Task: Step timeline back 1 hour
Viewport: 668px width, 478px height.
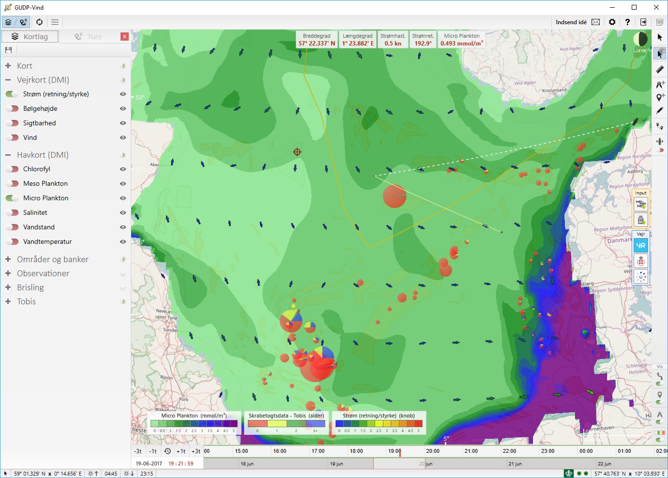Action: pos(153,451)
